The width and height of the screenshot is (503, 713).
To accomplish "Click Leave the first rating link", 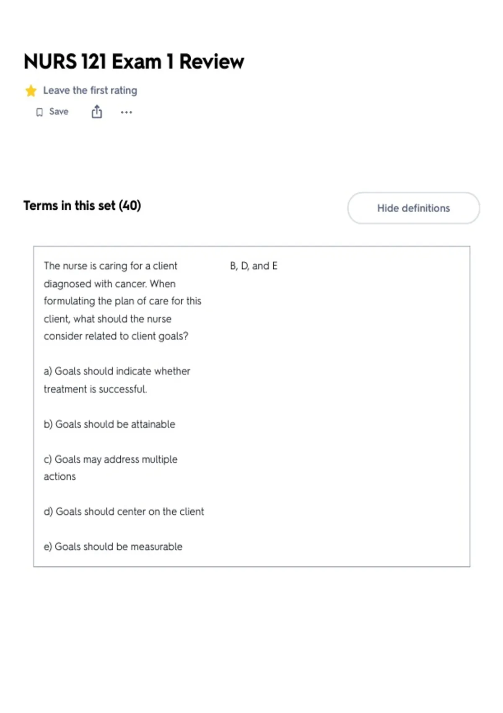I will click(x=90, y=91).
